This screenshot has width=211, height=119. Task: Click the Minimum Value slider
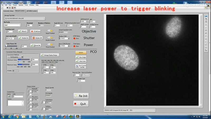coord(24,59)
